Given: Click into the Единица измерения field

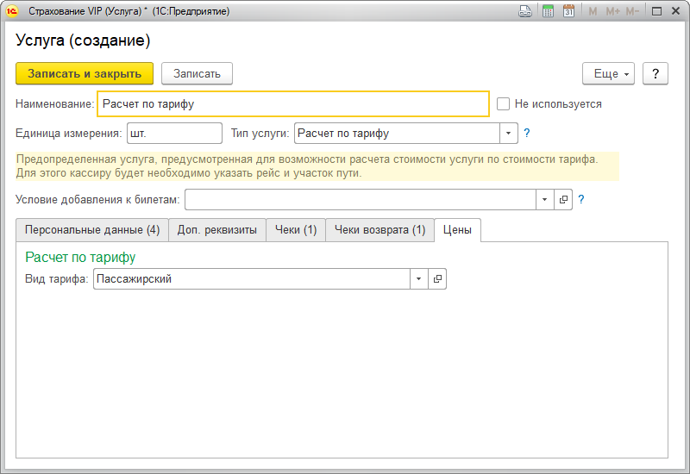Looking at the screenshot, I should point(174,134).
